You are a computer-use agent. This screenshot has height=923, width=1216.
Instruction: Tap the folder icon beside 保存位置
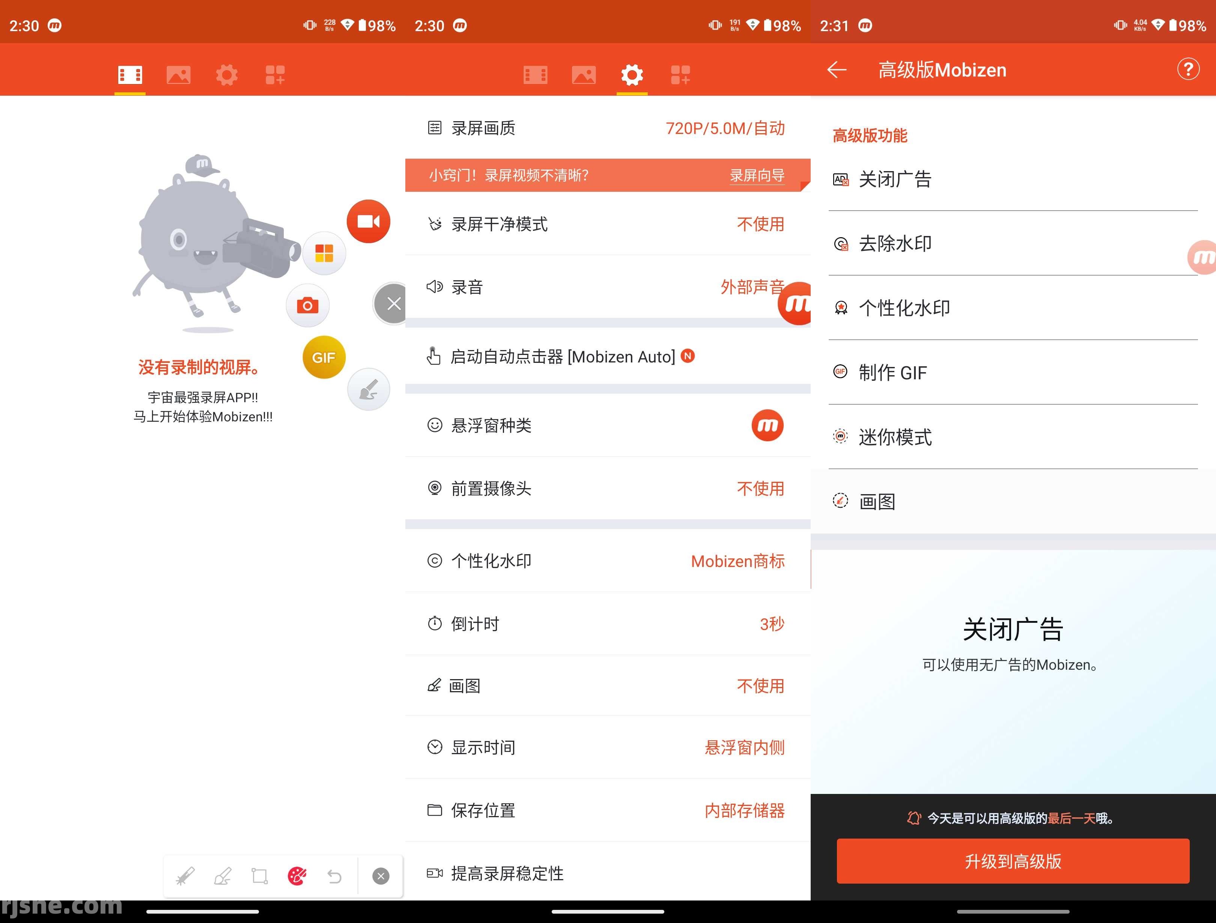434,810
